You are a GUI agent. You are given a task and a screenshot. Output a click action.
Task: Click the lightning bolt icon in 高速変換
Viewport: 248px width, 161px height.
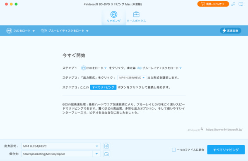(224, 31)
